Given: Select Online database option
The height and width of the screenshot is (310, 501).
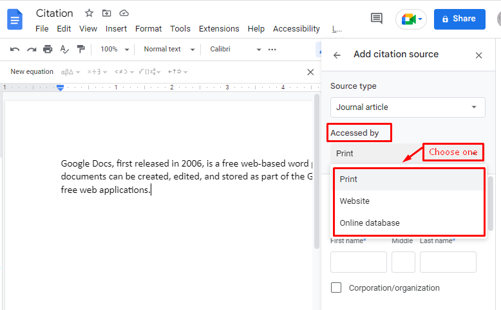Looking at the screenshot, I should [410, 223].
